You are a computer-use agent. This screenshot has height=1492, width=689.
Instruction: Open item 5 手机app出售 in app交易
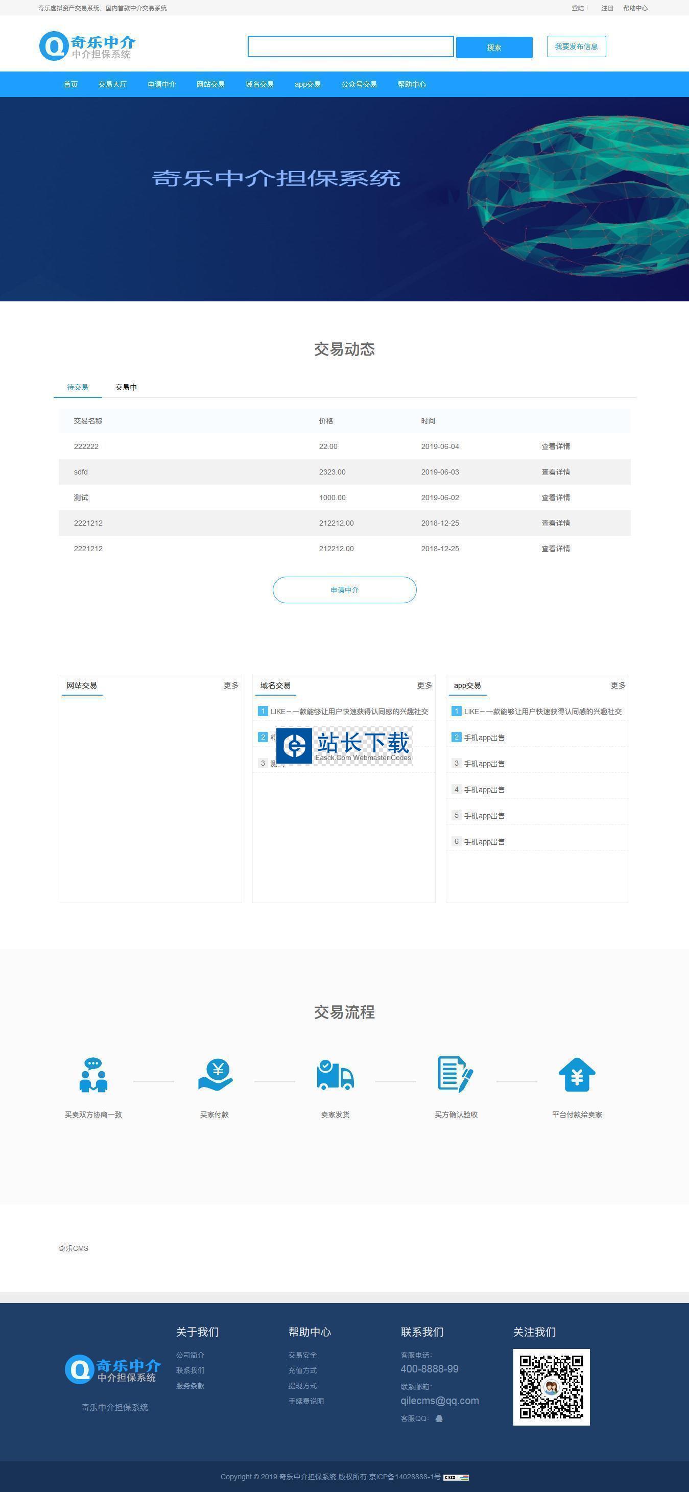[484, 816]
